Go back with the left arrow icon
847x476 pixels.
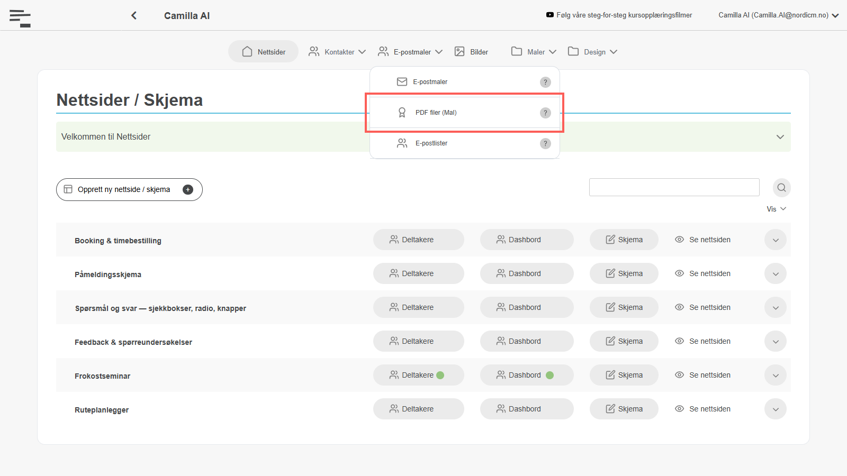click(x=134, y=15)
